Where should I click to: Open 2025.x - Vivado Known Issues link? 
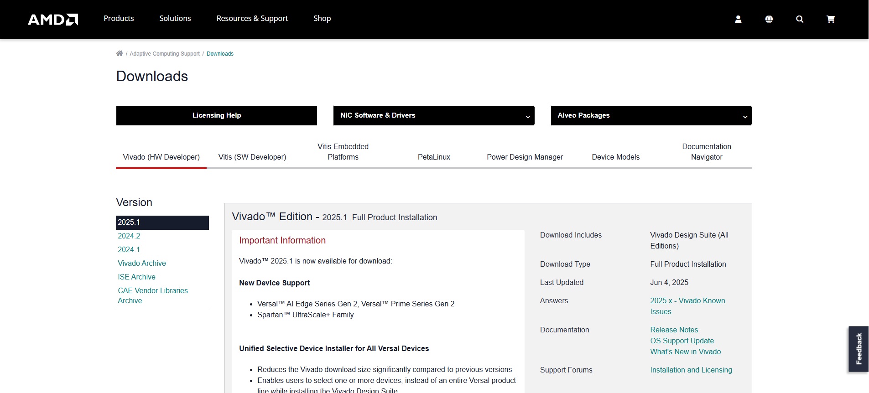pyautogui.click(x=687, y=306)
